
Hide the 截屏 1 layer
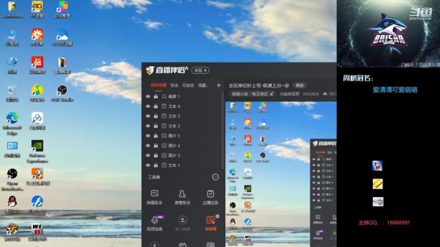(x=148, y=97)
